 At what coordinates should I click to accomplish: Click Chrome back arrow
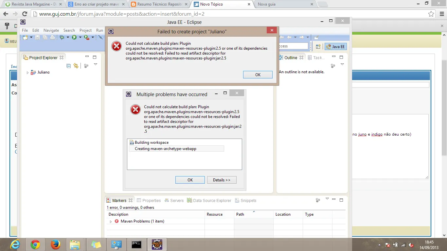click(6, 14)
